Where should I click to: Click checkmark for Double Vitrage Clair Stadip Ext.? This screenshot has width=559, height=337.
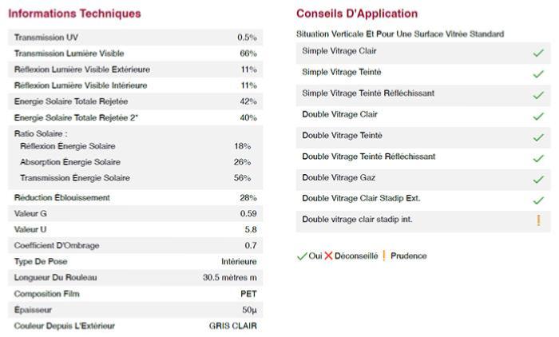pos(538,200)
